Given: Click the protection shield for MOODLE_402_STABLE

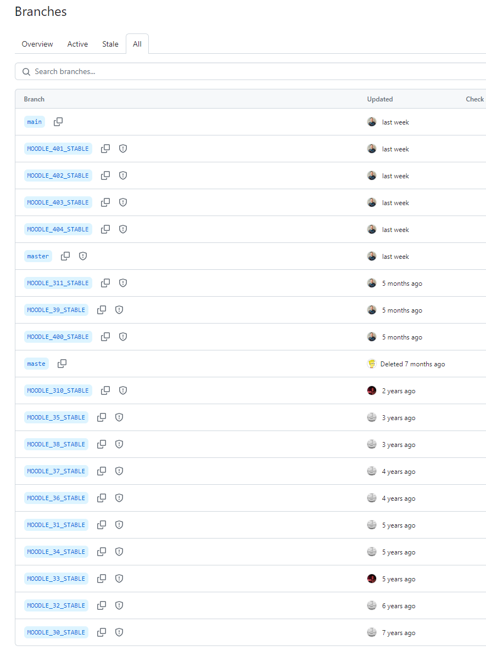Looking at the screenshot, I should tap(123, 175).
